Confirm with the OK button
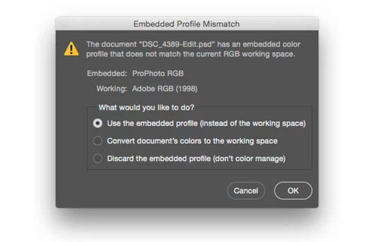 [293, 190]
